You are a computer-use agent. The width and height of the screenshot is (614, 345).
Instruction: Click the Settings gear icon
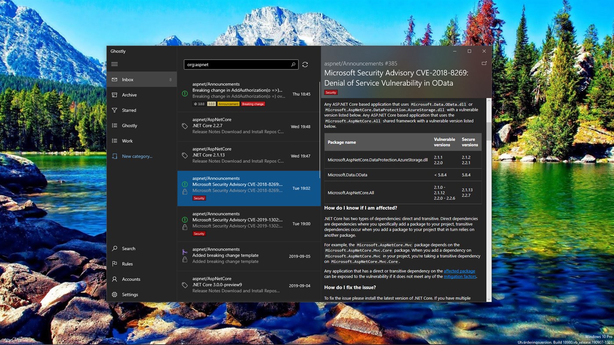pyautogui.click(x=115, y=295)
